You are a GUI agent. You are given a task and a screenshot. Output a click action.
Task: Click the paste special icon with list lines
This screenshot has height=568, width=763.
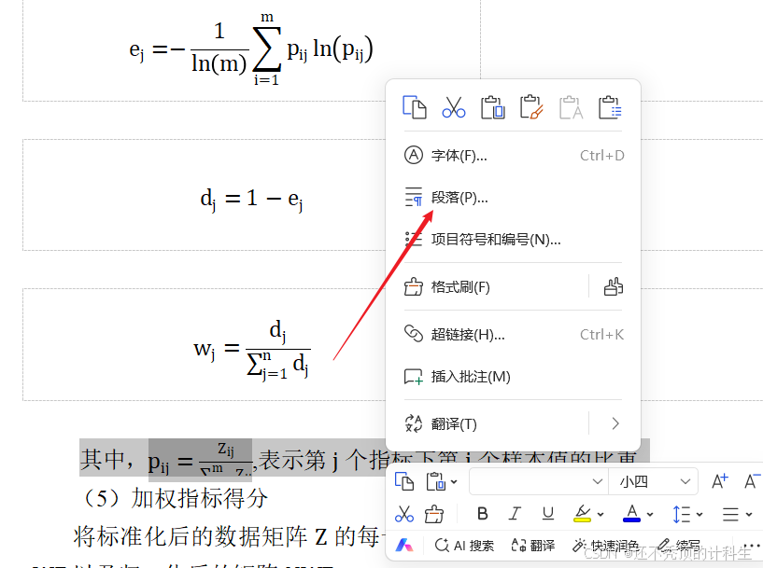pyautogui.click(x=610, y=107)
